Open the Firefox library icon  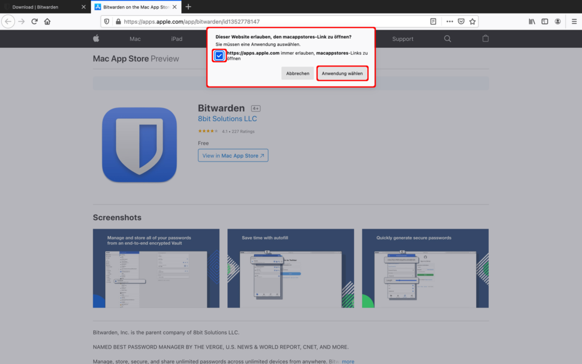coord(532,22)
